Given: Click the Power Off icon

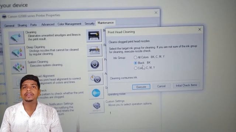Looking at the screenshot, I should pyautogui.click(x=95, y=65).
